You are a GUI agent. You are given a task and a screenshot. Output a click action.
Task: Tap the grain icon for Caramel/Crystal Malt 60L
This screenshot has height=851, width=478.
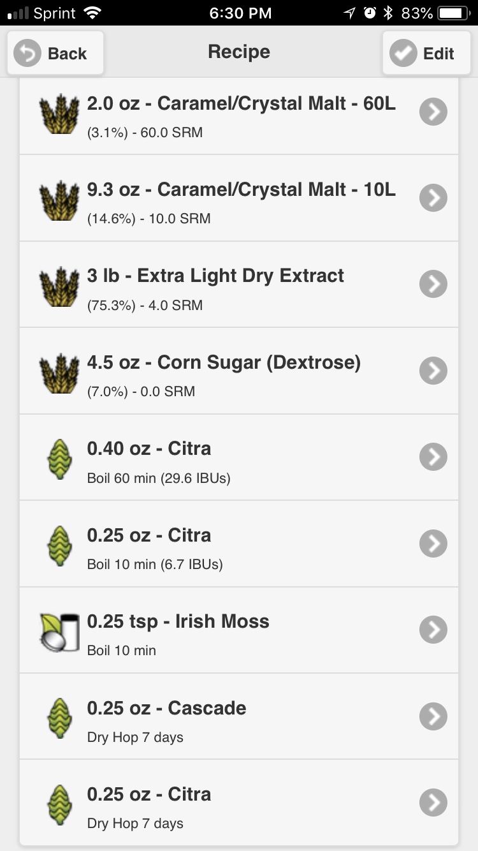point(55,114)
